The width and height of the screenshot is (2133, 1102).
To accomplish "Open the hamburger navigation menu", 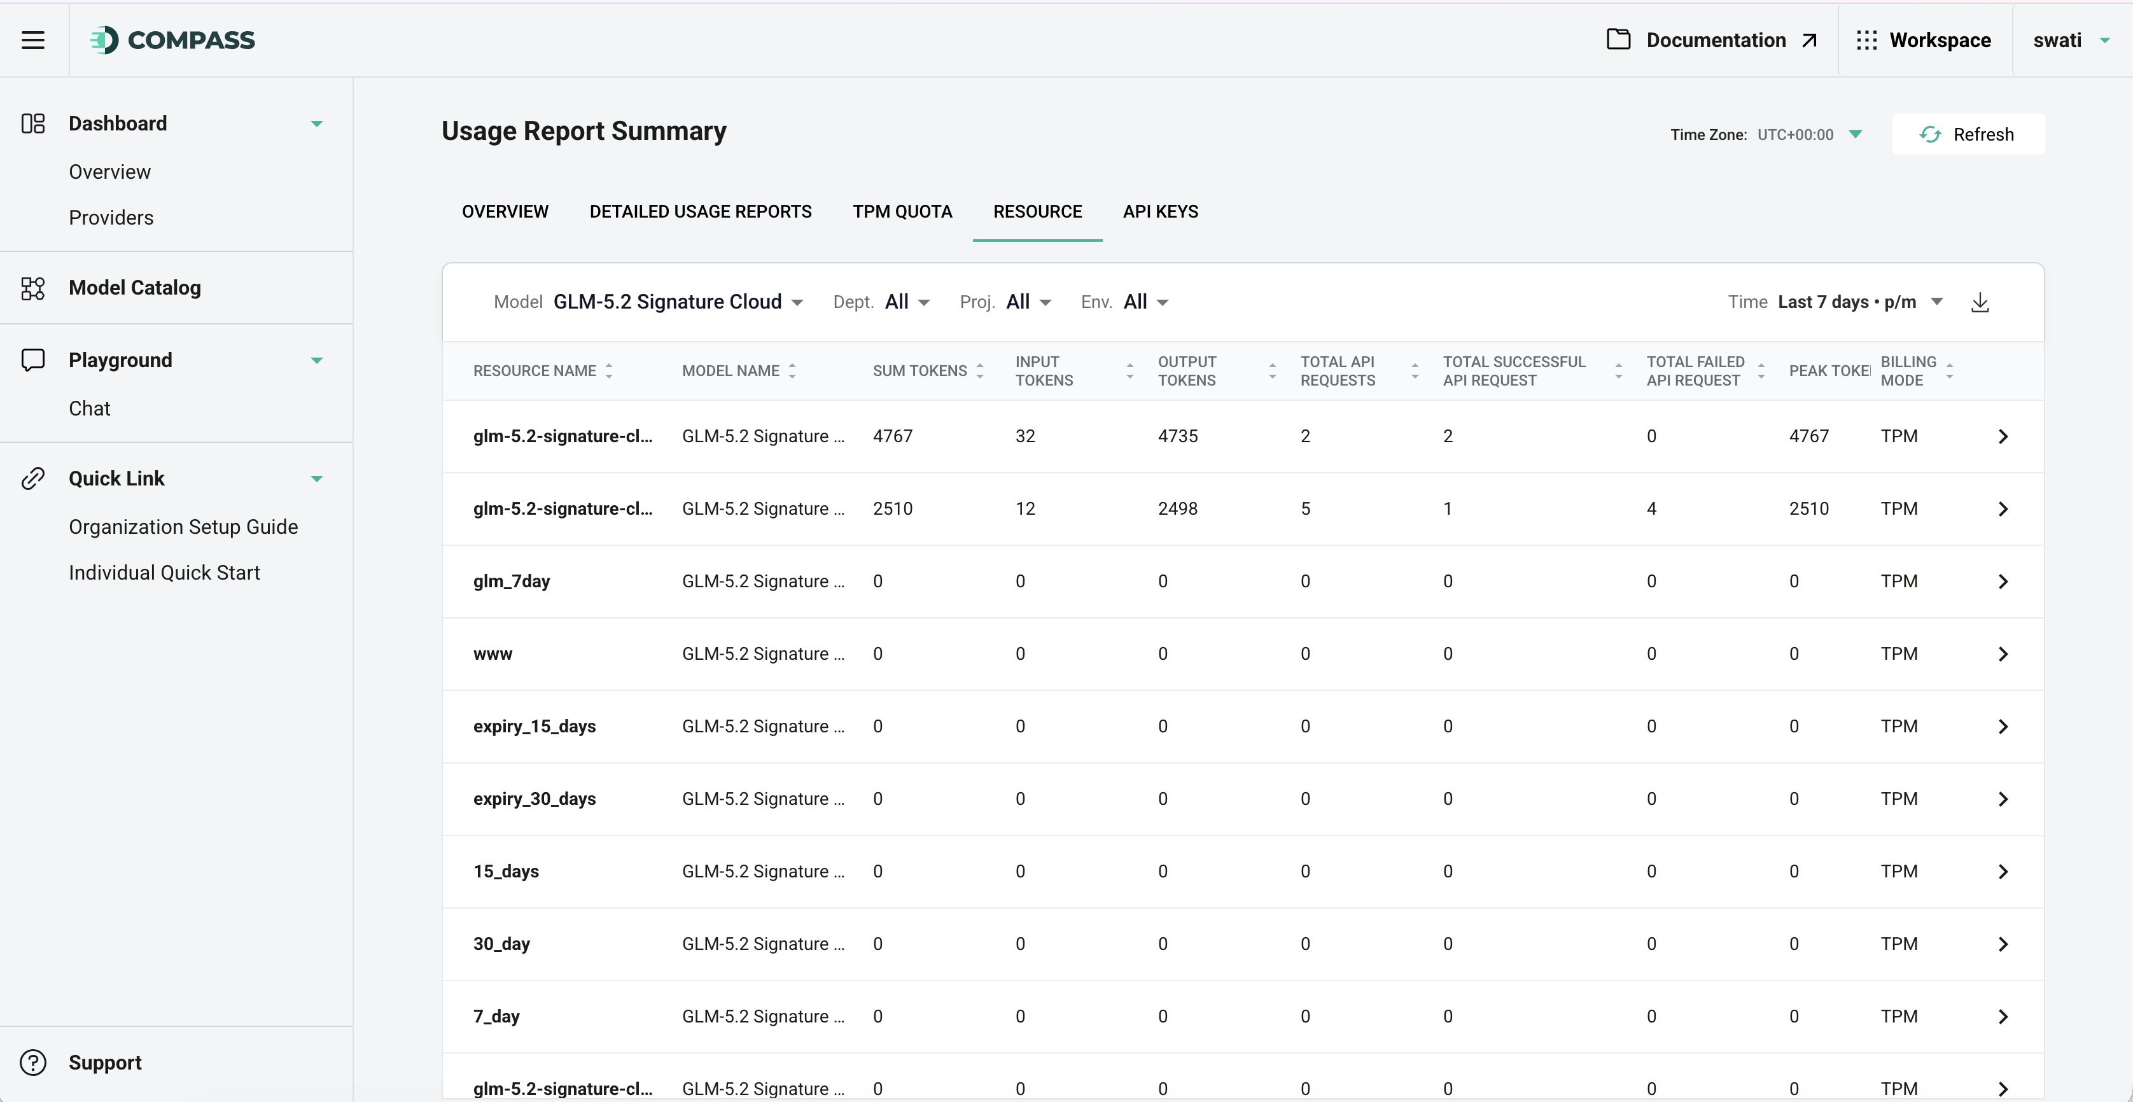I will click(33, 39).
